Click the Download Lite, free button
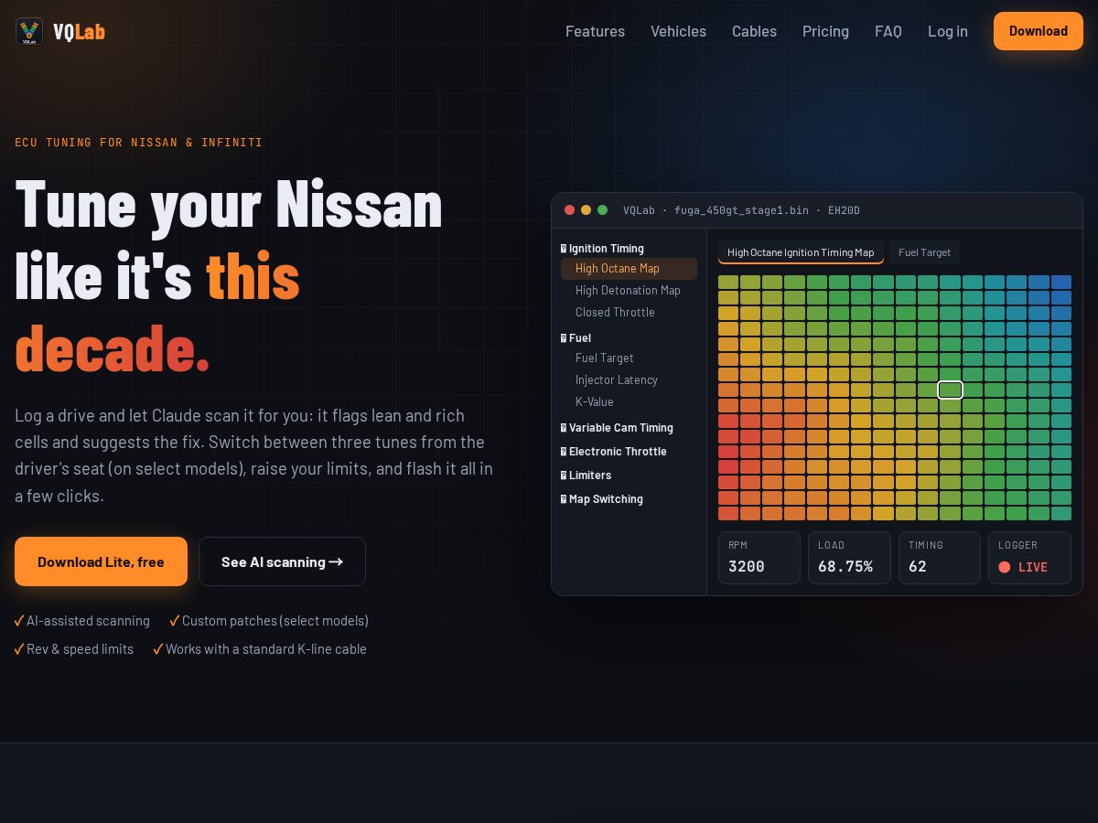The width and height of the screenshot is (1098, 823). [x=101, y=561]
